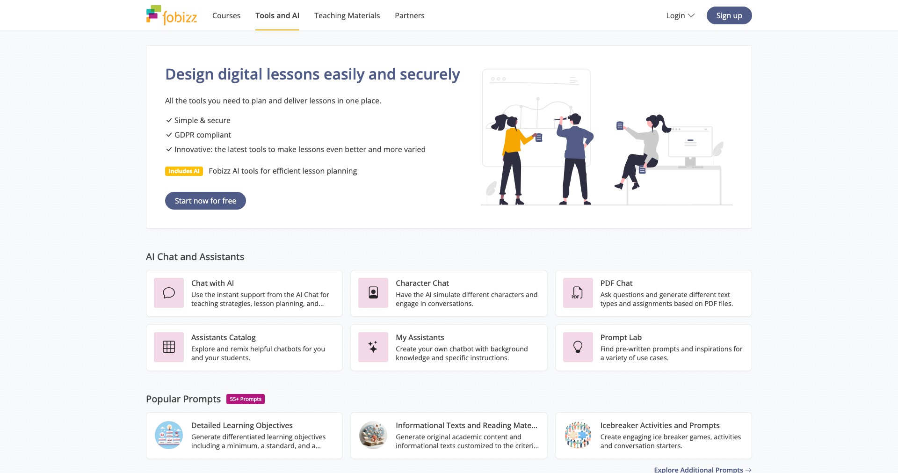The height and width of the screenshot is (473, 898).
Task: Click the Sign up button
Action: click(x=729, y=15)
